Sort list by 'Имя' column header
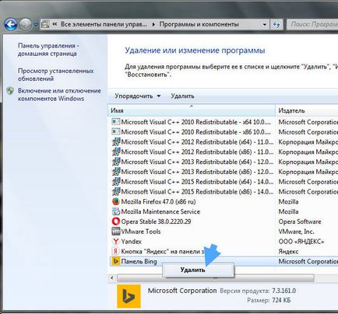The height and width of the screenshot is (314, 338). click(191, 110)
